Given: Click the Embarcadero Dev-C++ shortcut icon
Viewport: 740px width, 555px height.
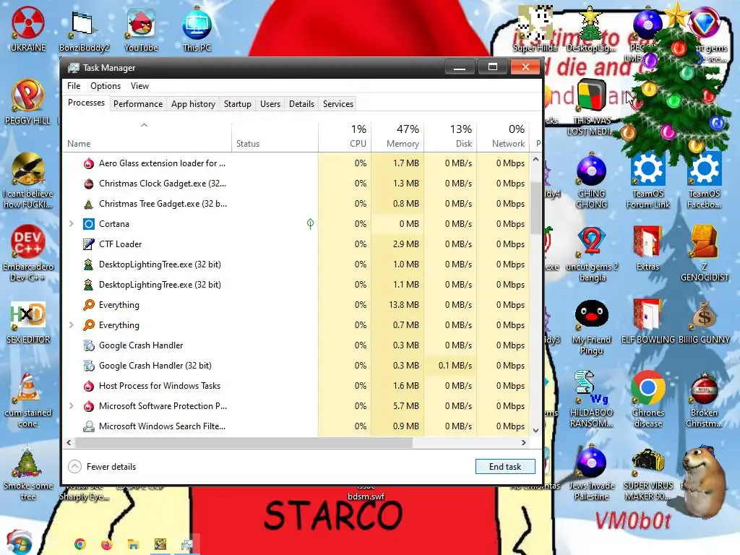Looking at the screenshot, I should coord(28,254).
